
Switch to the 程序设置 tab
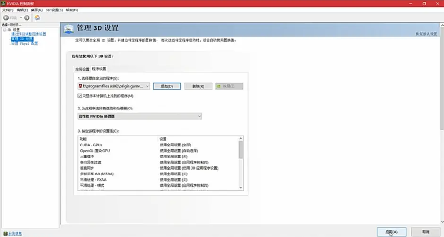pyautogui.click(x=99, y=69)
